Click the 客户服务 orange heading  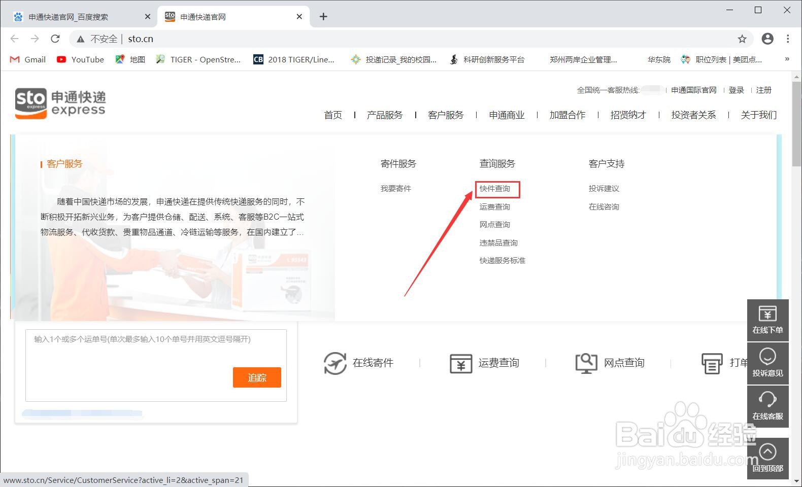(x=64, y=164)
